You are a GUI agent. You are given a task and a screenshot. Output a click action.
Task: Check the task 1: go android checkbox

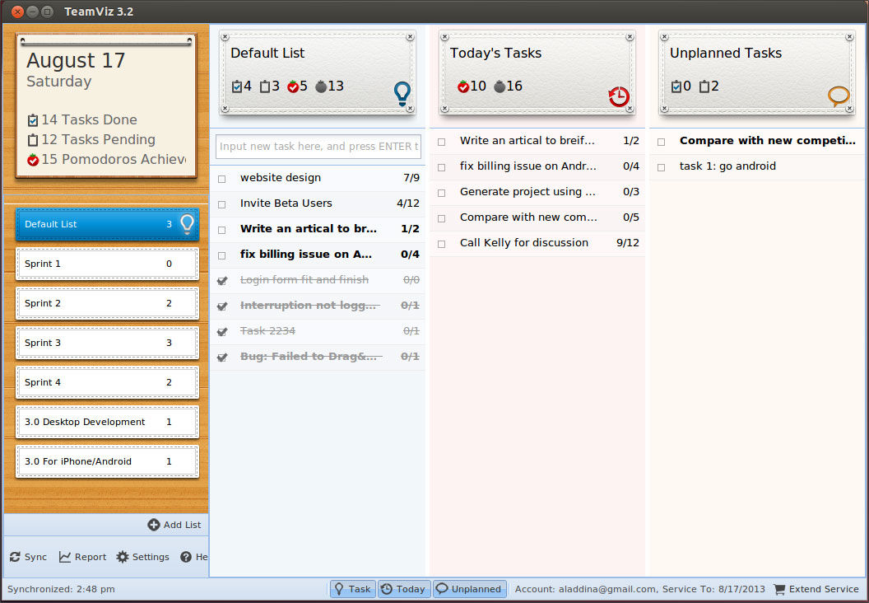(x=661, y=167)
